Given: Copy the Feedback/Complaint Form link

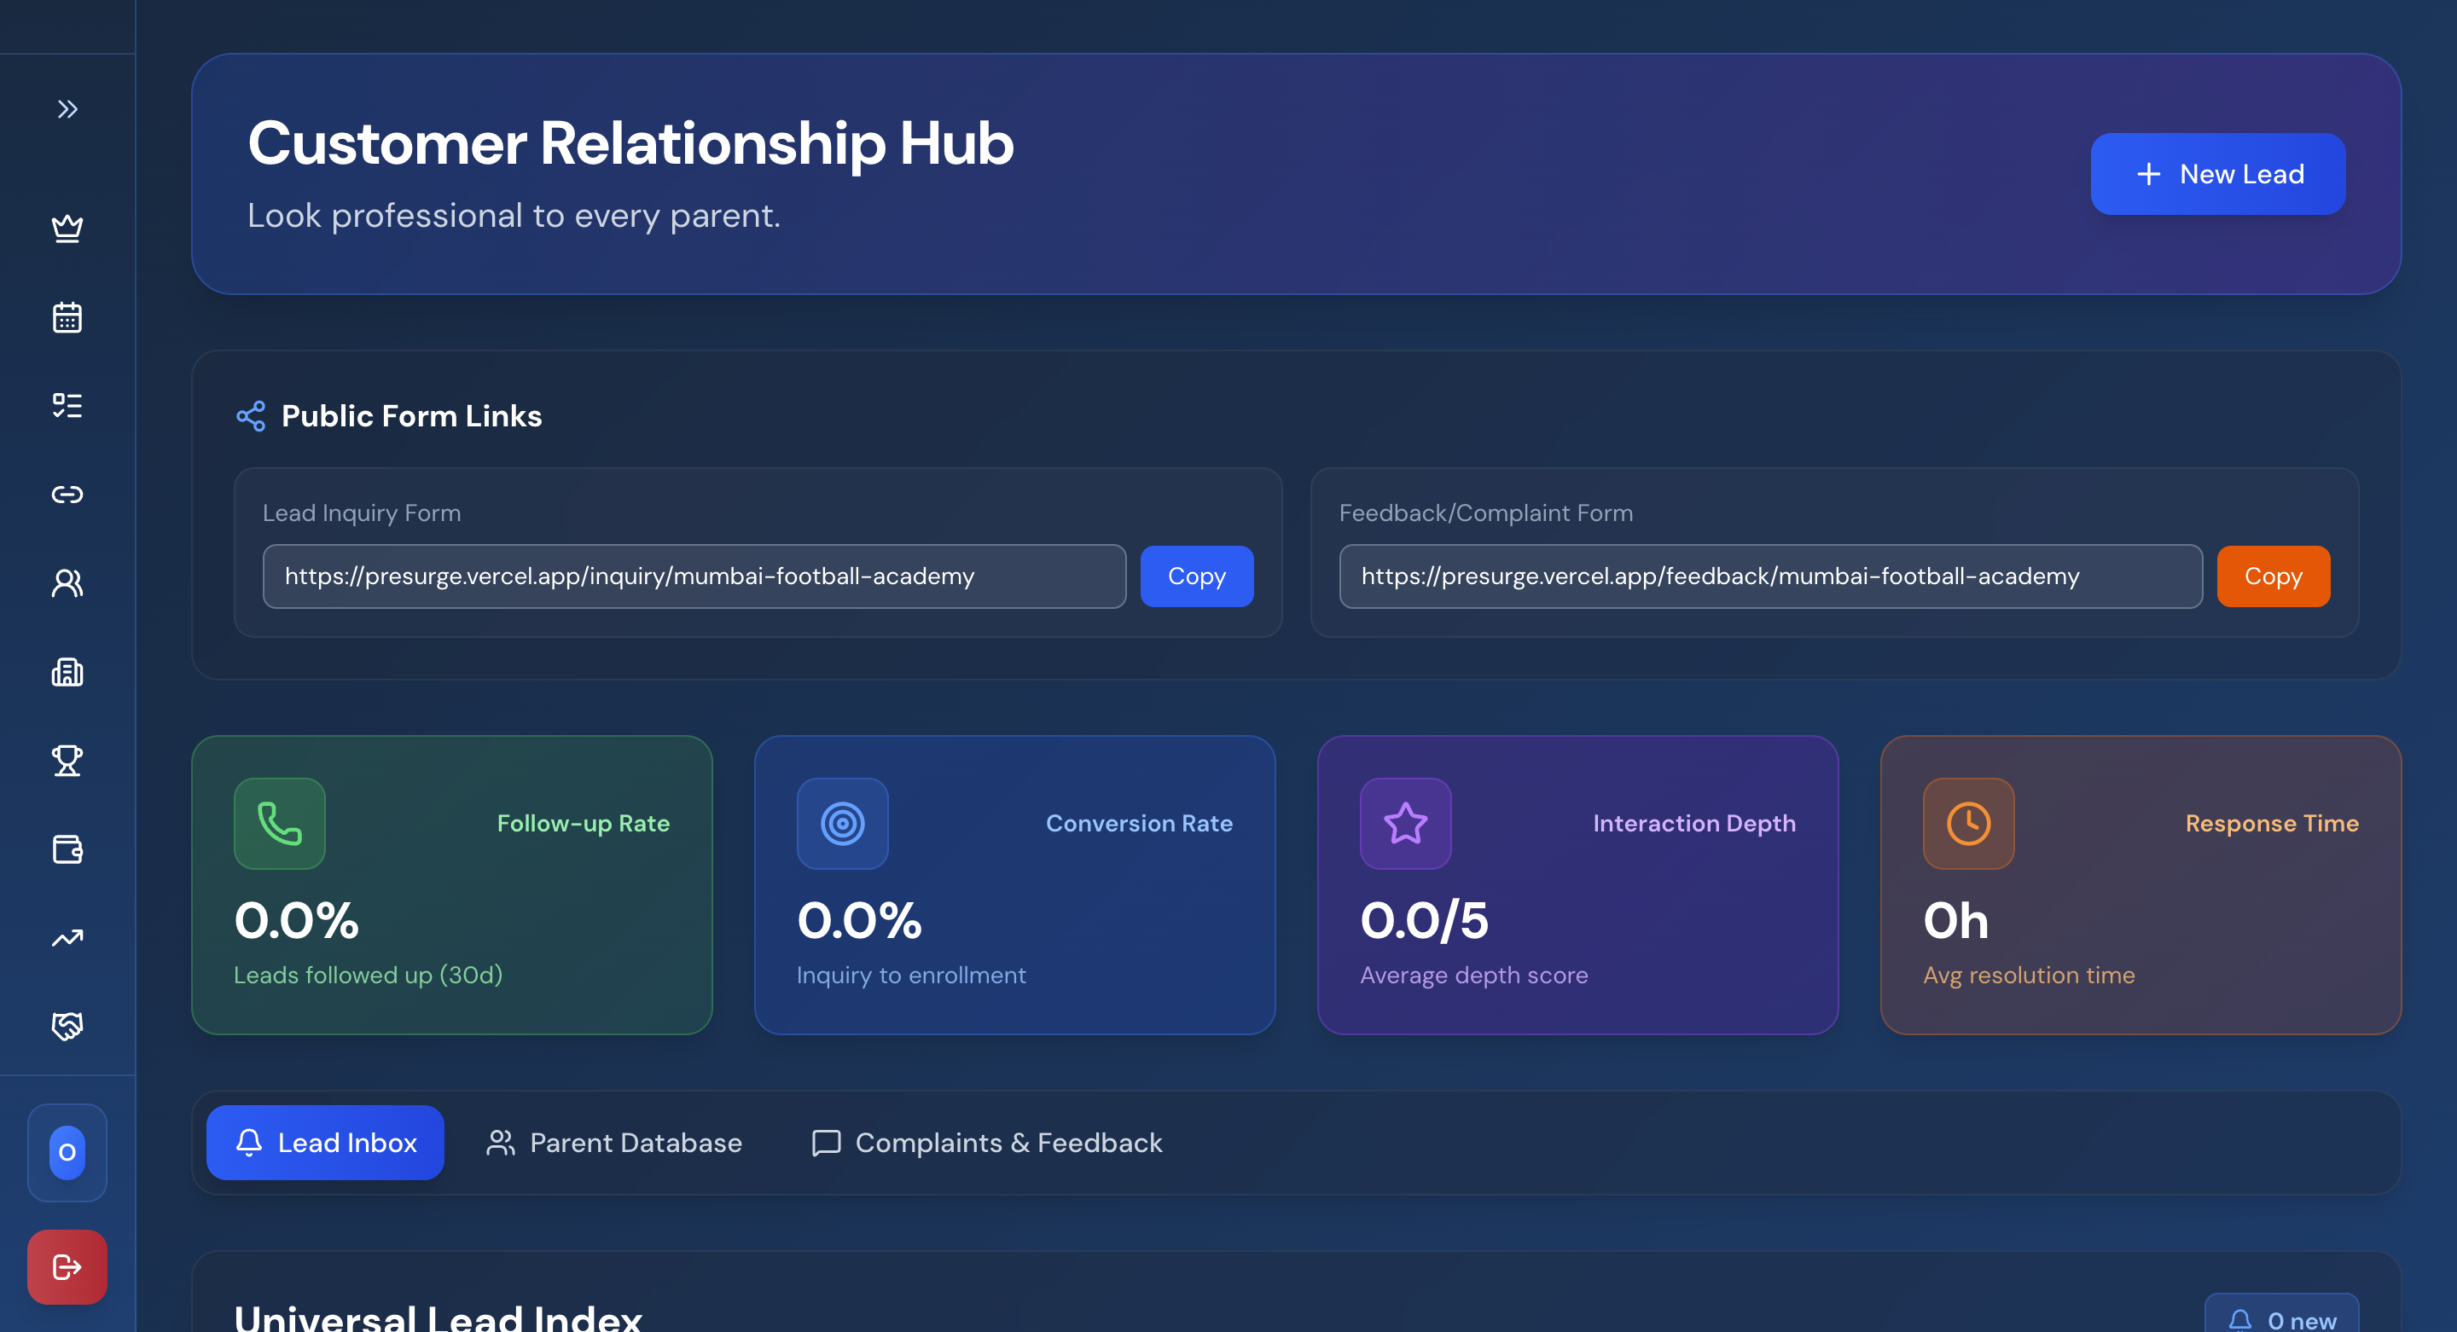Looking at the screenshot, I should tap(2272, 576).
